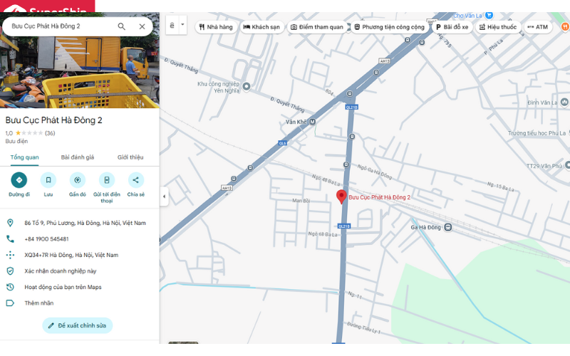Click Man Bồi map label
The height and width of the screenshot is (356, 570).
(x=301, y=200)
